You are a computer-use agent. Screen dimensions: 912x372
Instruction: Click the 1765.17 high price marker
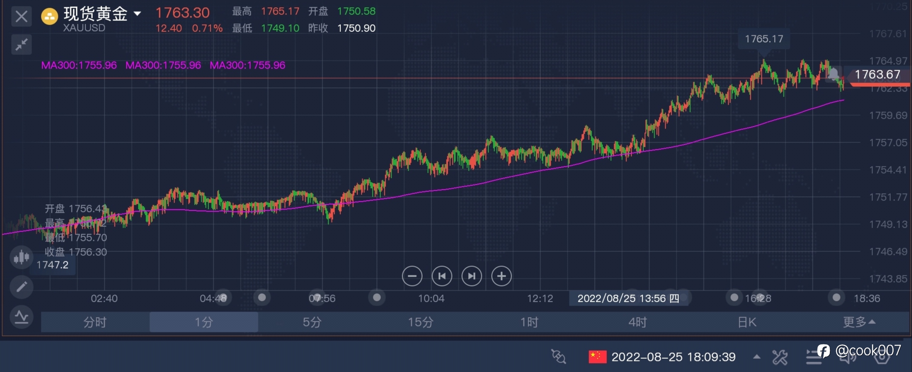pos(763,39)
